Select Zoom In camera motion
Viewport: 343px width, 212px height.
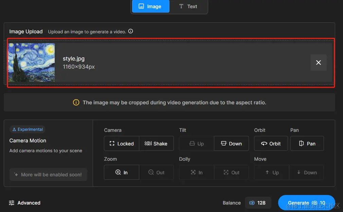coord(122,172)
